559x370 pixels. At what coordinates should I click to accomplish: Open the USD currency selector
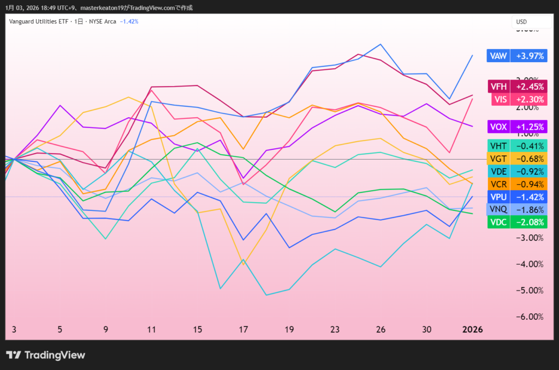[x=521, y=22]
